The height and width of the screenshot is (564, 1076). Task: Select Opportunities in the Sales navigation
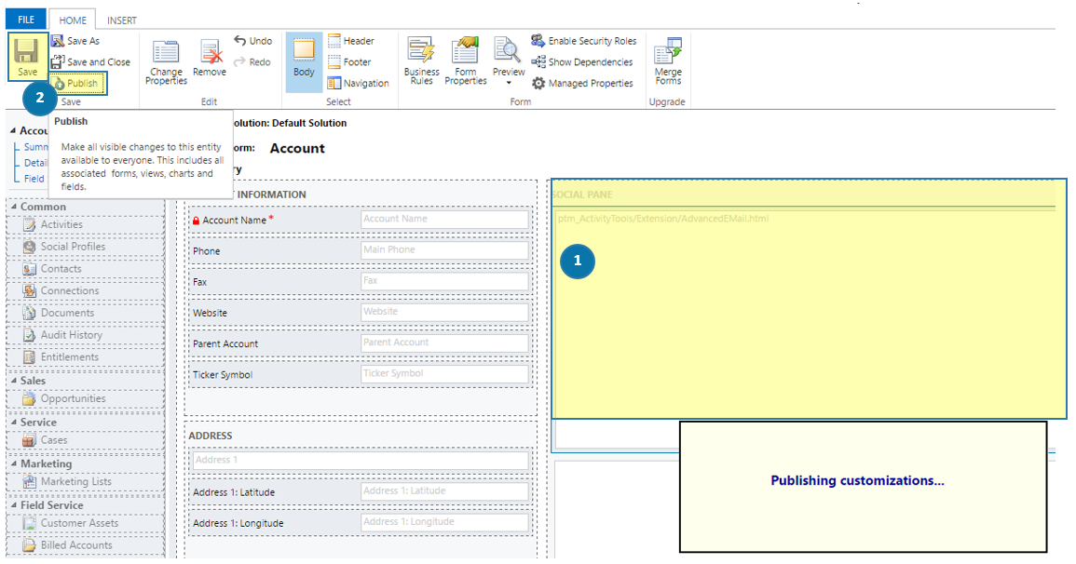[x=73, y=398]
